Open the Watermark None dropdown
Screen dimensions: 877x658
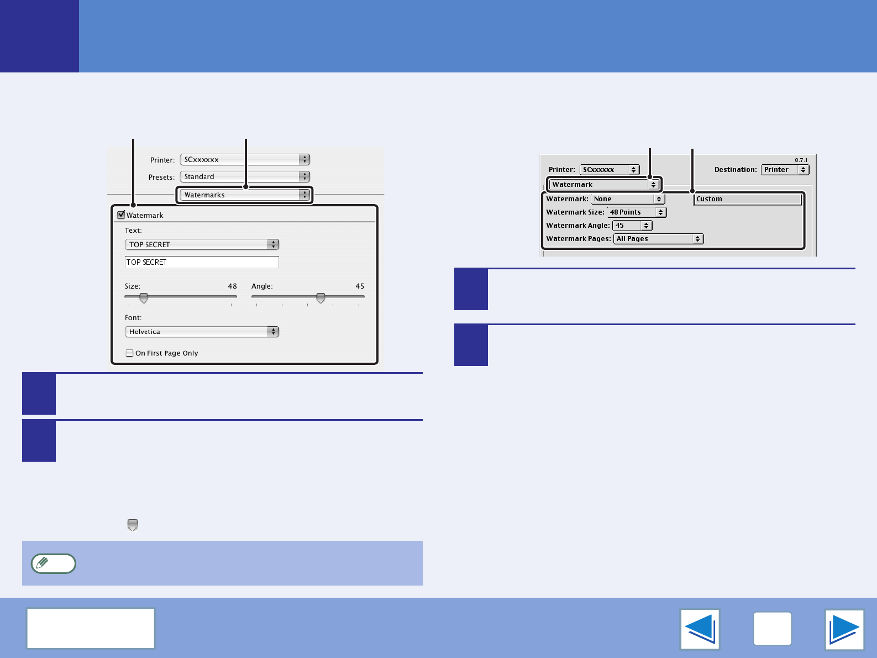pos(628,199)
